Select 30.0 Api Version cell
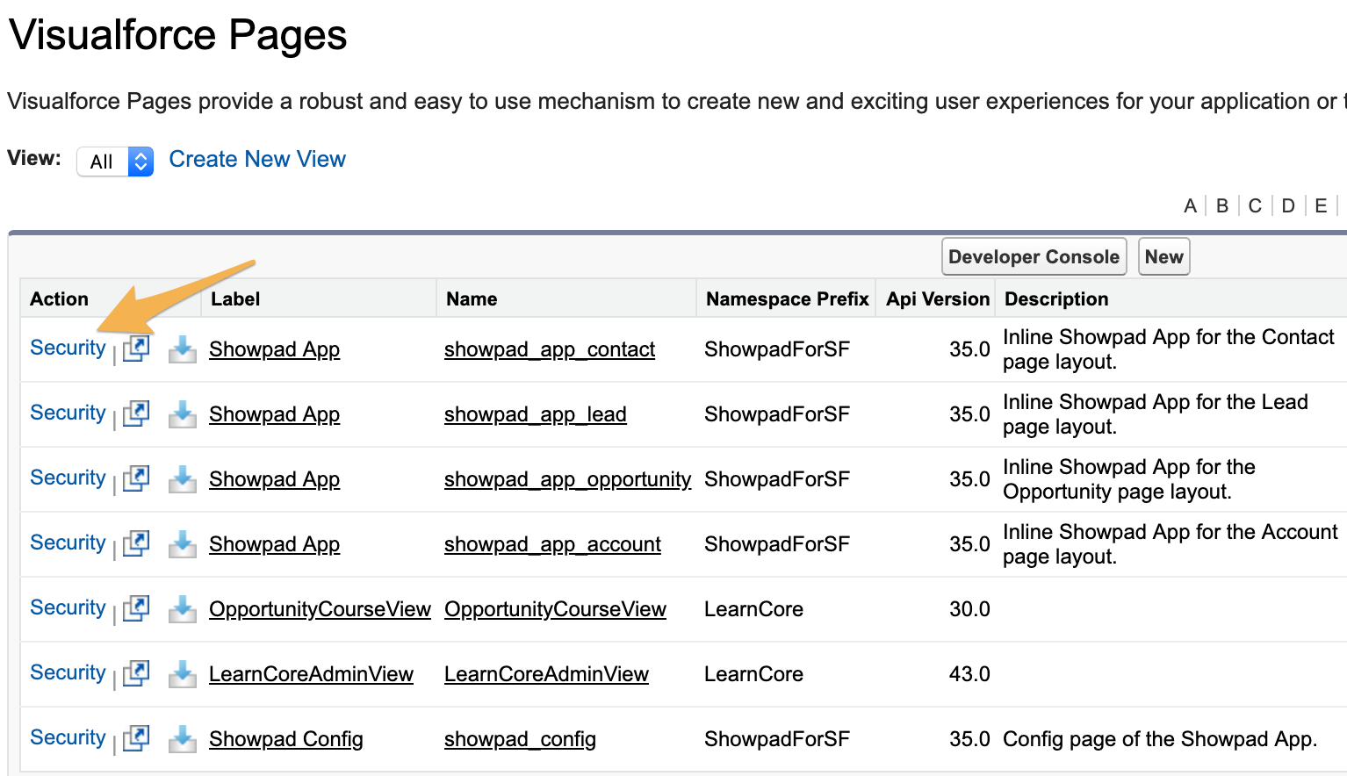 pos(969,609)
